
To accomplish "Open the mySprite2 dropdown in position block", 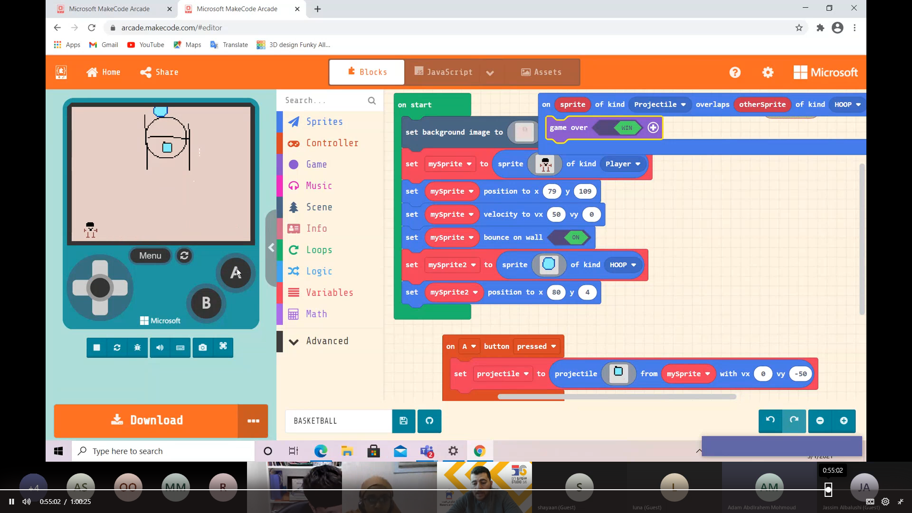I will click(454, 292).
